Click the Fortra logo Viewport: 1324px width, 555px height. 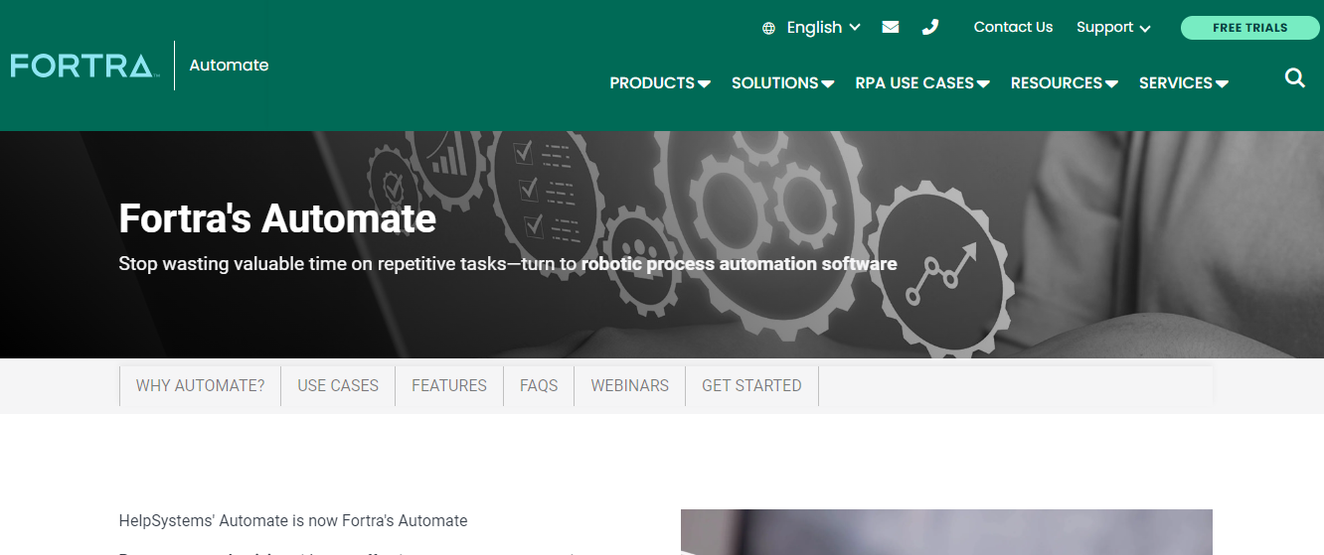[x=83, y=67]
